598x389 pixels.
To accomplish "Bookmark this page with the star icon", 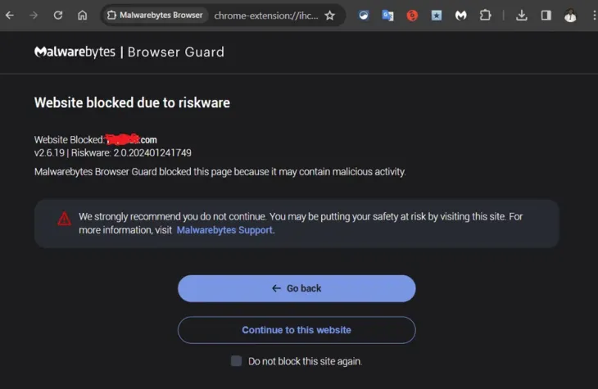I will pos(330,16).
